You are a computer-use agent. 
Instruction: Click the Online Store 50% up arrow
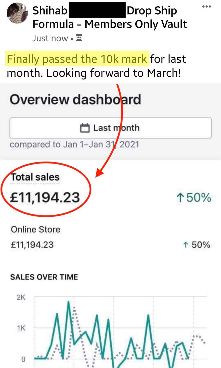pos(186,245)
